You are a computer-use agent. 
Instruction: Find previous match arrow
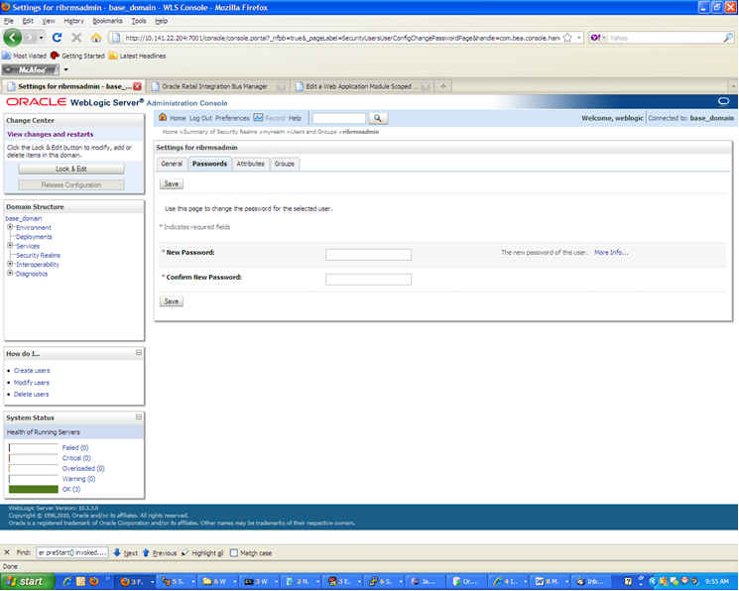click(146, 552)
